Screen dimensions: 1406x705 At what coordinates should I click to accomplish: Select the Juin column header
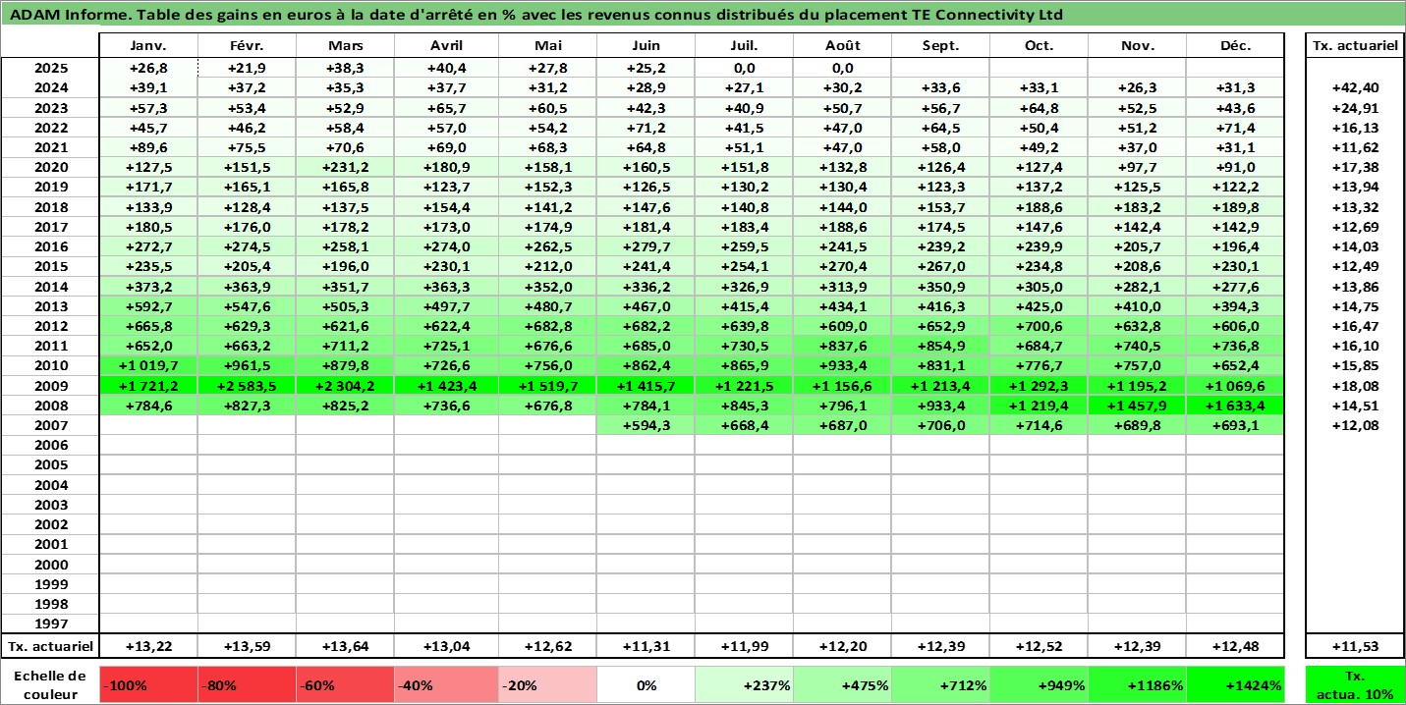pos(646,46)
